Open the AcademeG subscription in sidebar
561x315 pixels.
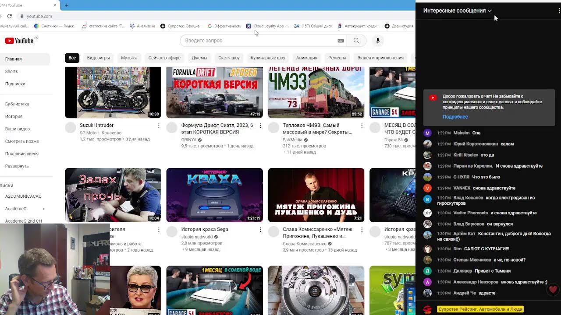point(16,209)
